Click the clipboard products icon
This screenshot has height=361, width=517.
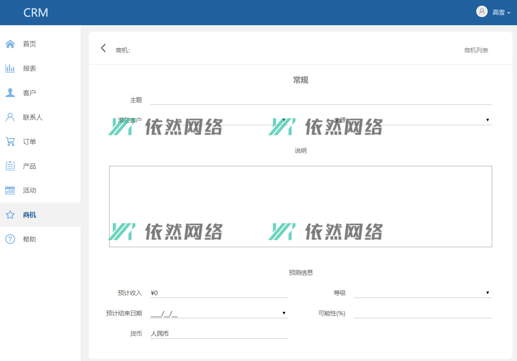click(10, 166)
